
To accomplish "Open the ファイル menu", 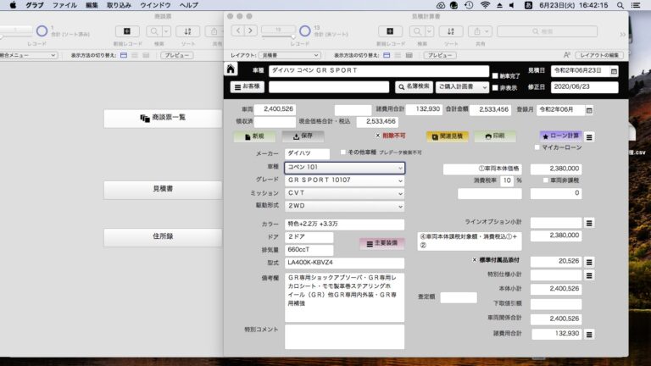I will (64, 5).
